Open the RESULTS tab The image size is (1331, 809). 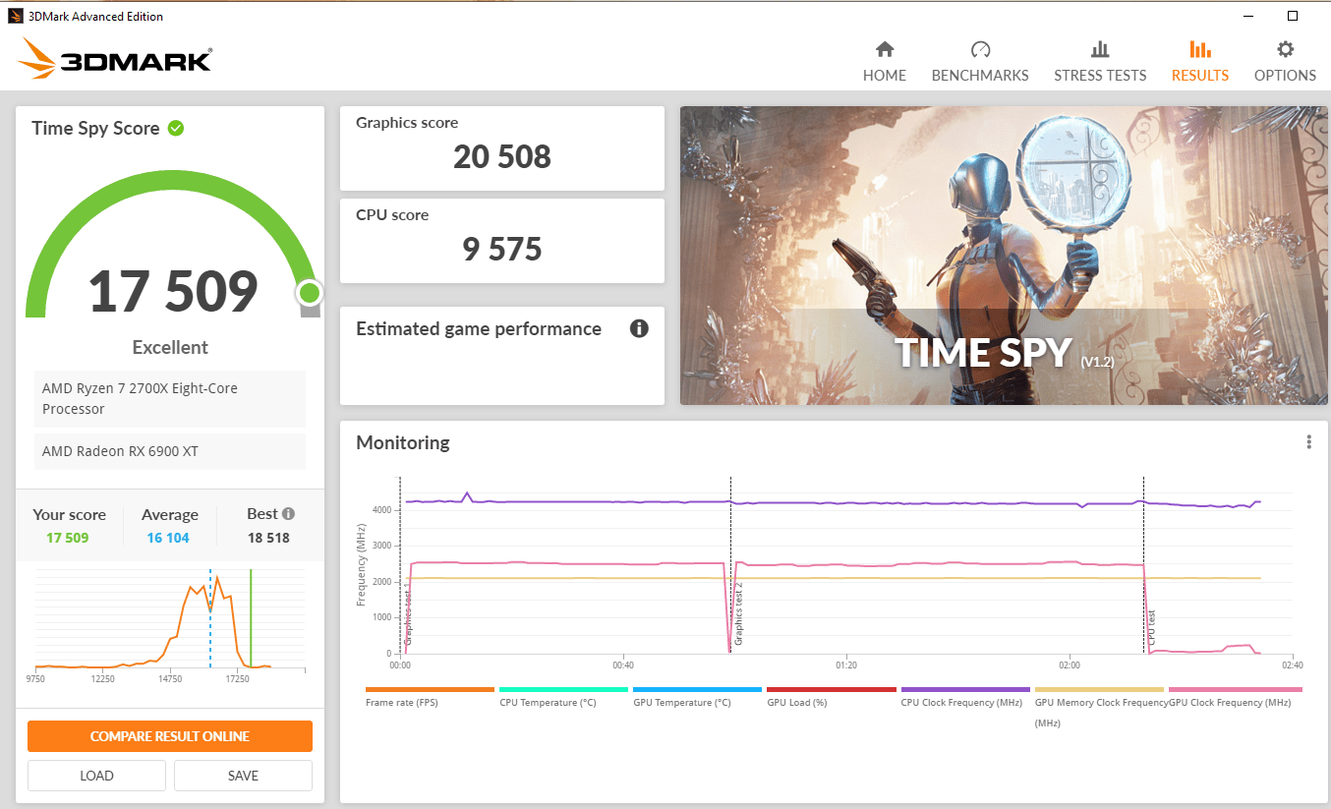(x=1199, y=62)
